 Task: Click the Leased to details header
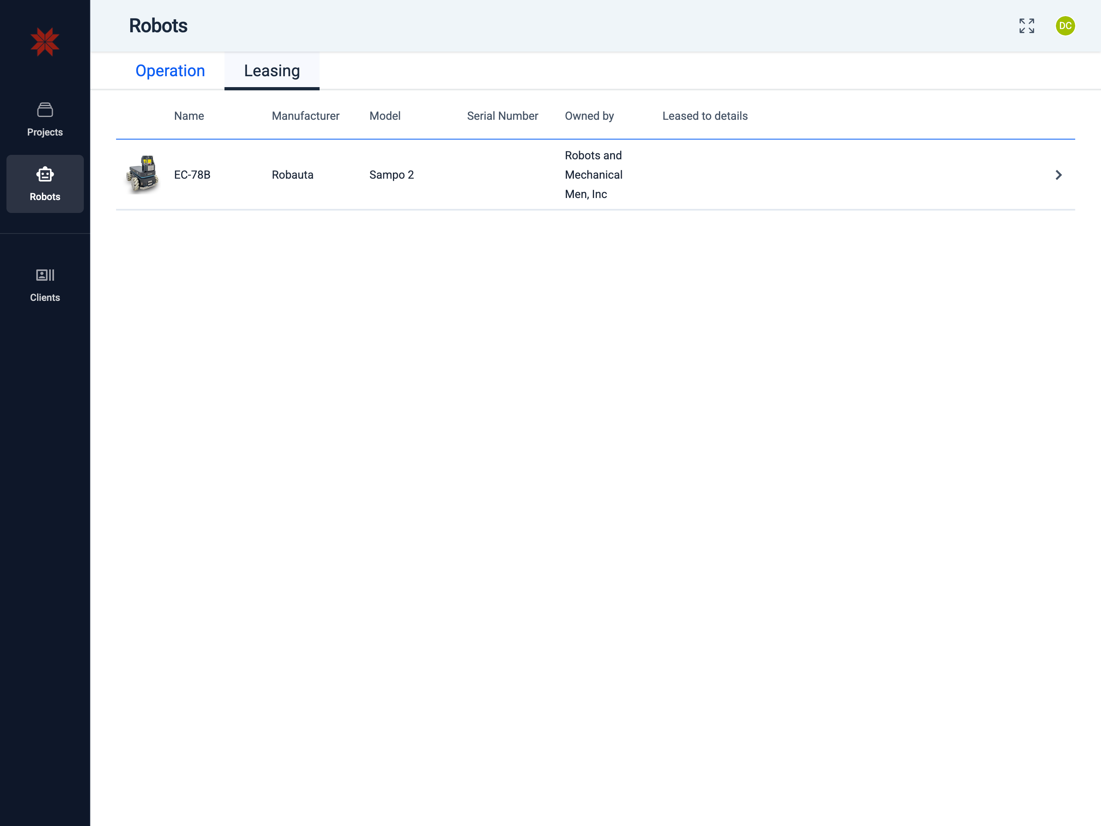coord(704,116)
